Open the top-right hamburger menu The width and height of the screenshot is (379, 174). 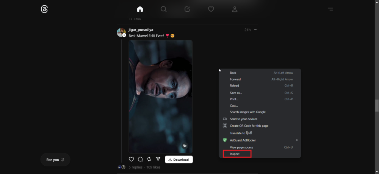tap(330, 9)
